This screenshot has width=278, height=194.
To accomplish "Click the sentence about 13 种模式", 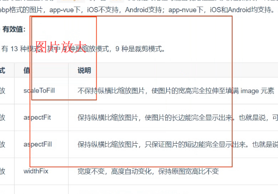I will [83, 49].
